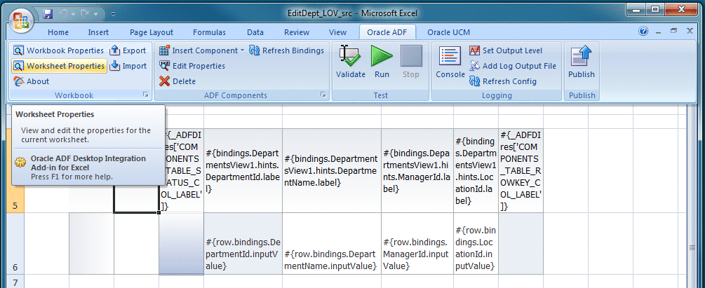Switch to the Insert ribbon tab

coord(98,32)
